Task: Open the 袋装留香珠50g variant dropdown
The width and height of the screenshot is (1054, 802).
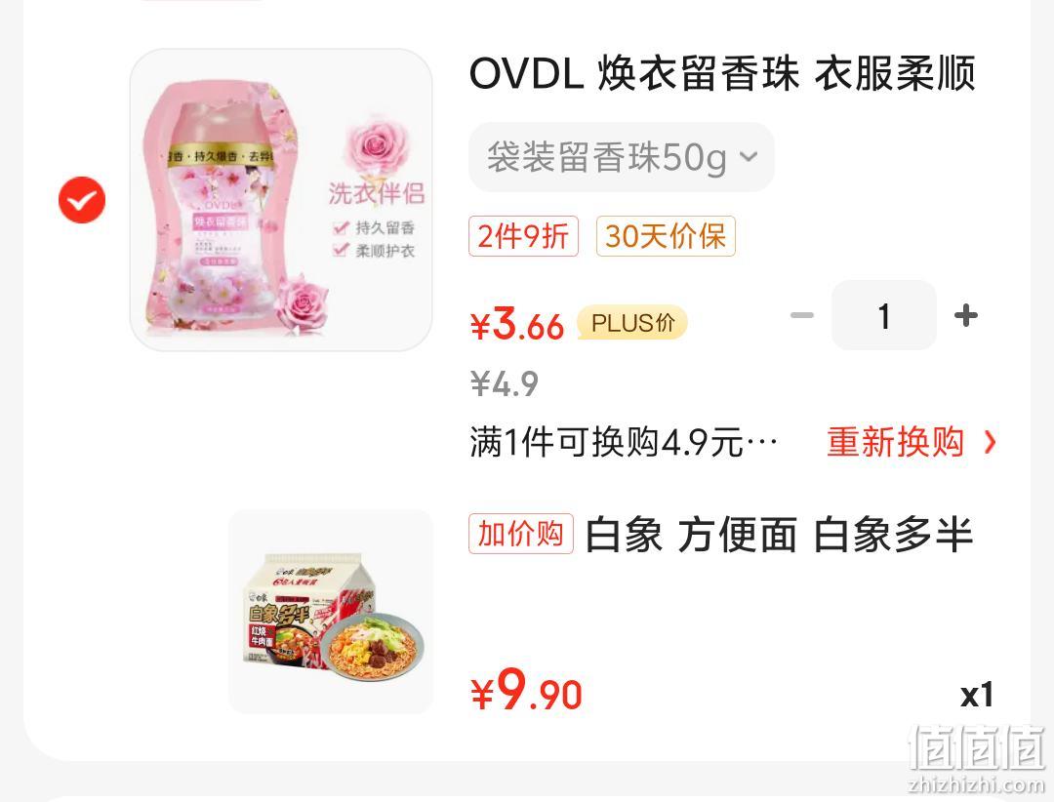Action: 621,157
